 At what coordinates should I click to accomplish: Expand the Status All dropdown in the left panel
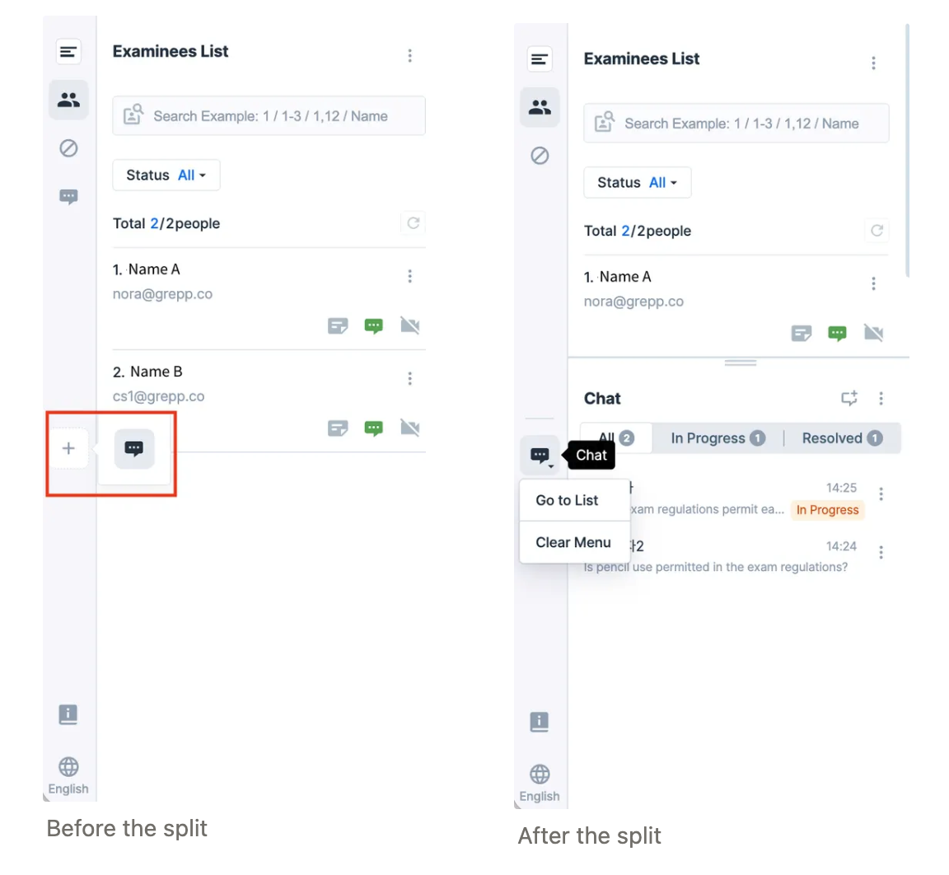(x=166, y=175)
